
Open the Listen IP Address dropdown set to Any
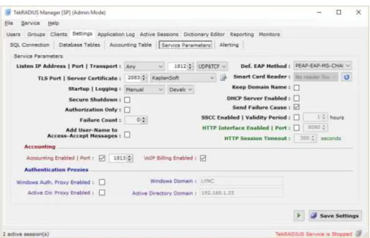point(145,66)
